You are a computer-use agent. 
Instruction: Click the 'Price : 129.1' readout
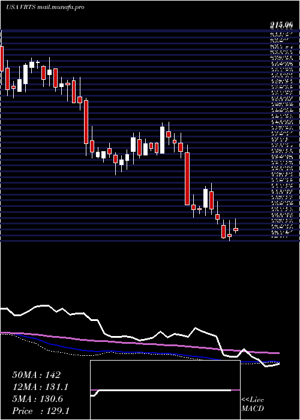pyautogui.click(x=41, y=411)
